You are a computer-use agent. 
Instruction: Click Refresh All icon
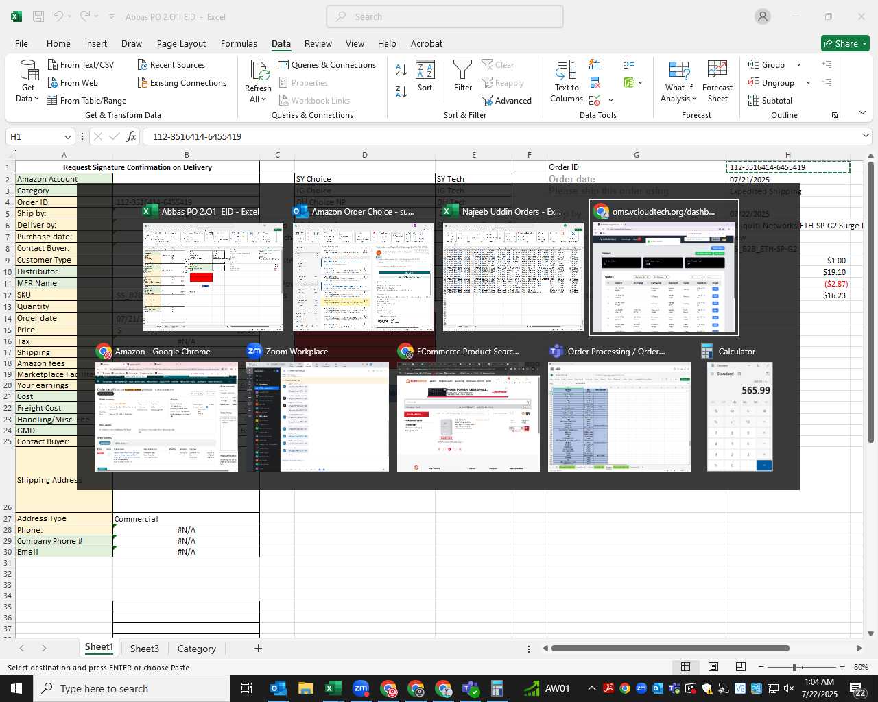[259, 71]
